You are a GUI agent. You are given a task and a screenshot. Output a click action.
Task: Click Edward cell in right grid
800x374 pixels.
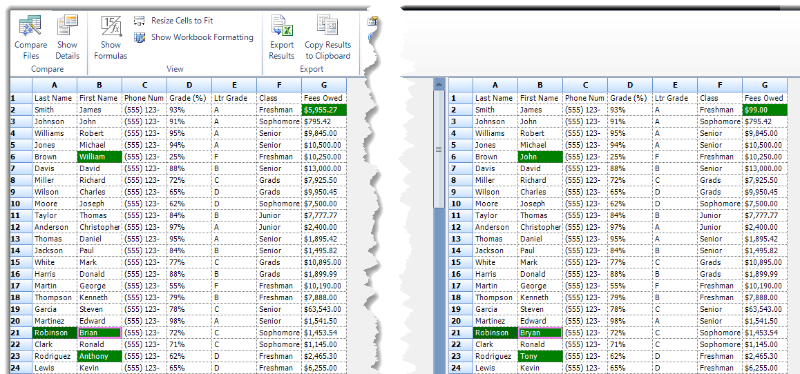(x=540, y=321)
